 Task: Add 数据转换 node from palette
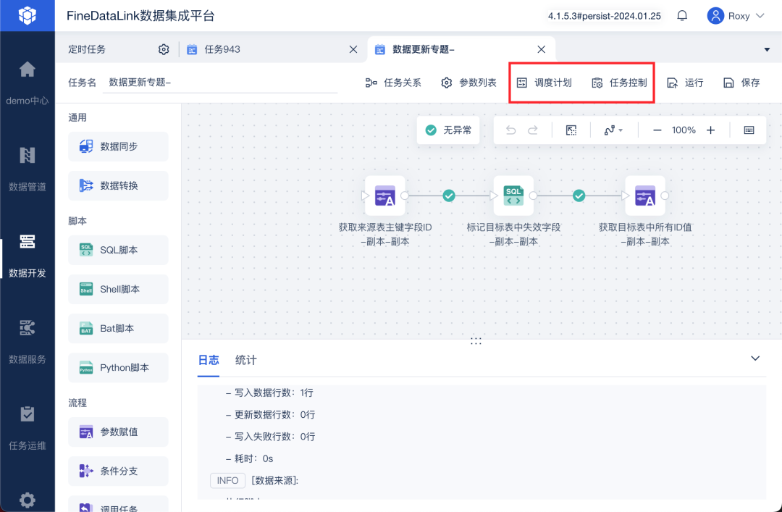point(118,185)
